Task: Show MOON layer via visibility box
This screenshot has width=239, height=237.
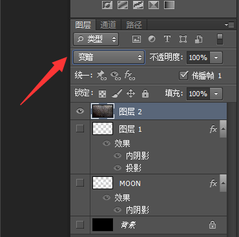Action: pyautogui.click(x=80, y=183)
